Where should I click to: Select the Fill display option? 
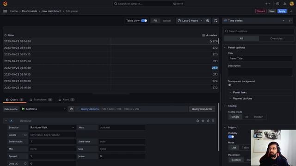[155, 21]
